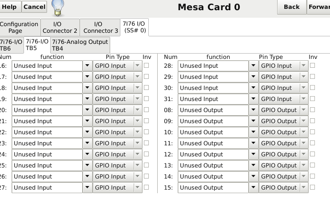Expand function arrow for pin 20
This screenshot has height=206, width=330.
[87, 110]
